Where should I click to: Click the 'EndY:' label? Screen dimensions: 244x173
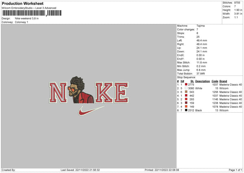[181, 59]
